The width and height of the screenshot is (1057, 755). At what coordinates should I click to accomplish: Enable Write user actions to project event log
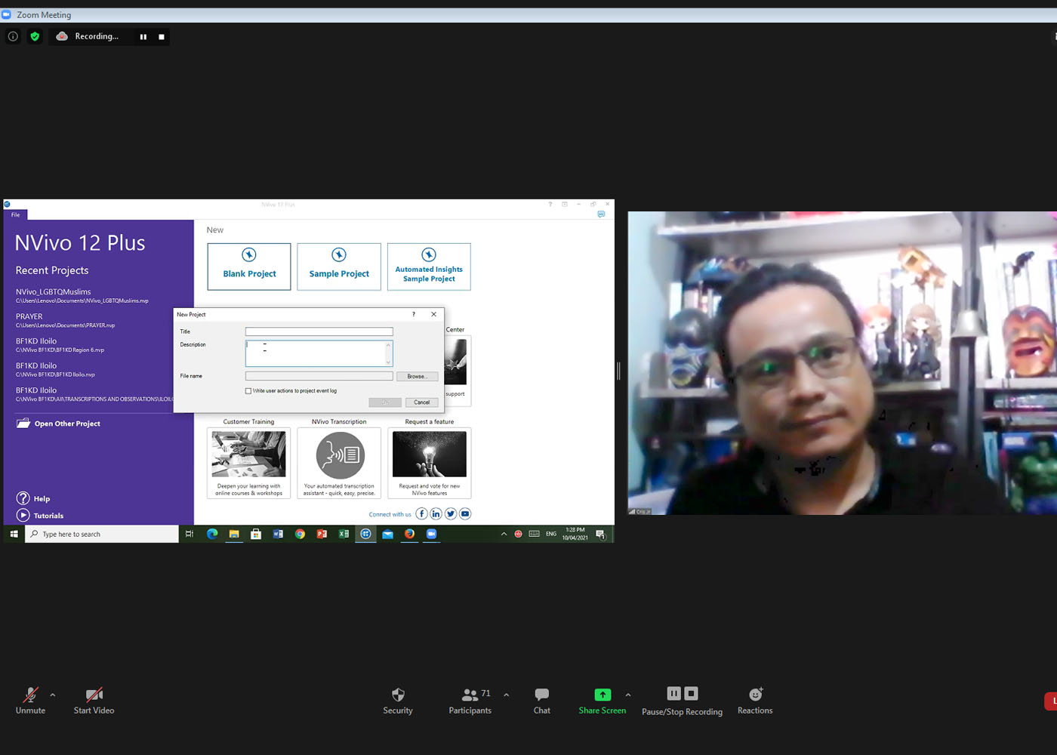[248, 391]
